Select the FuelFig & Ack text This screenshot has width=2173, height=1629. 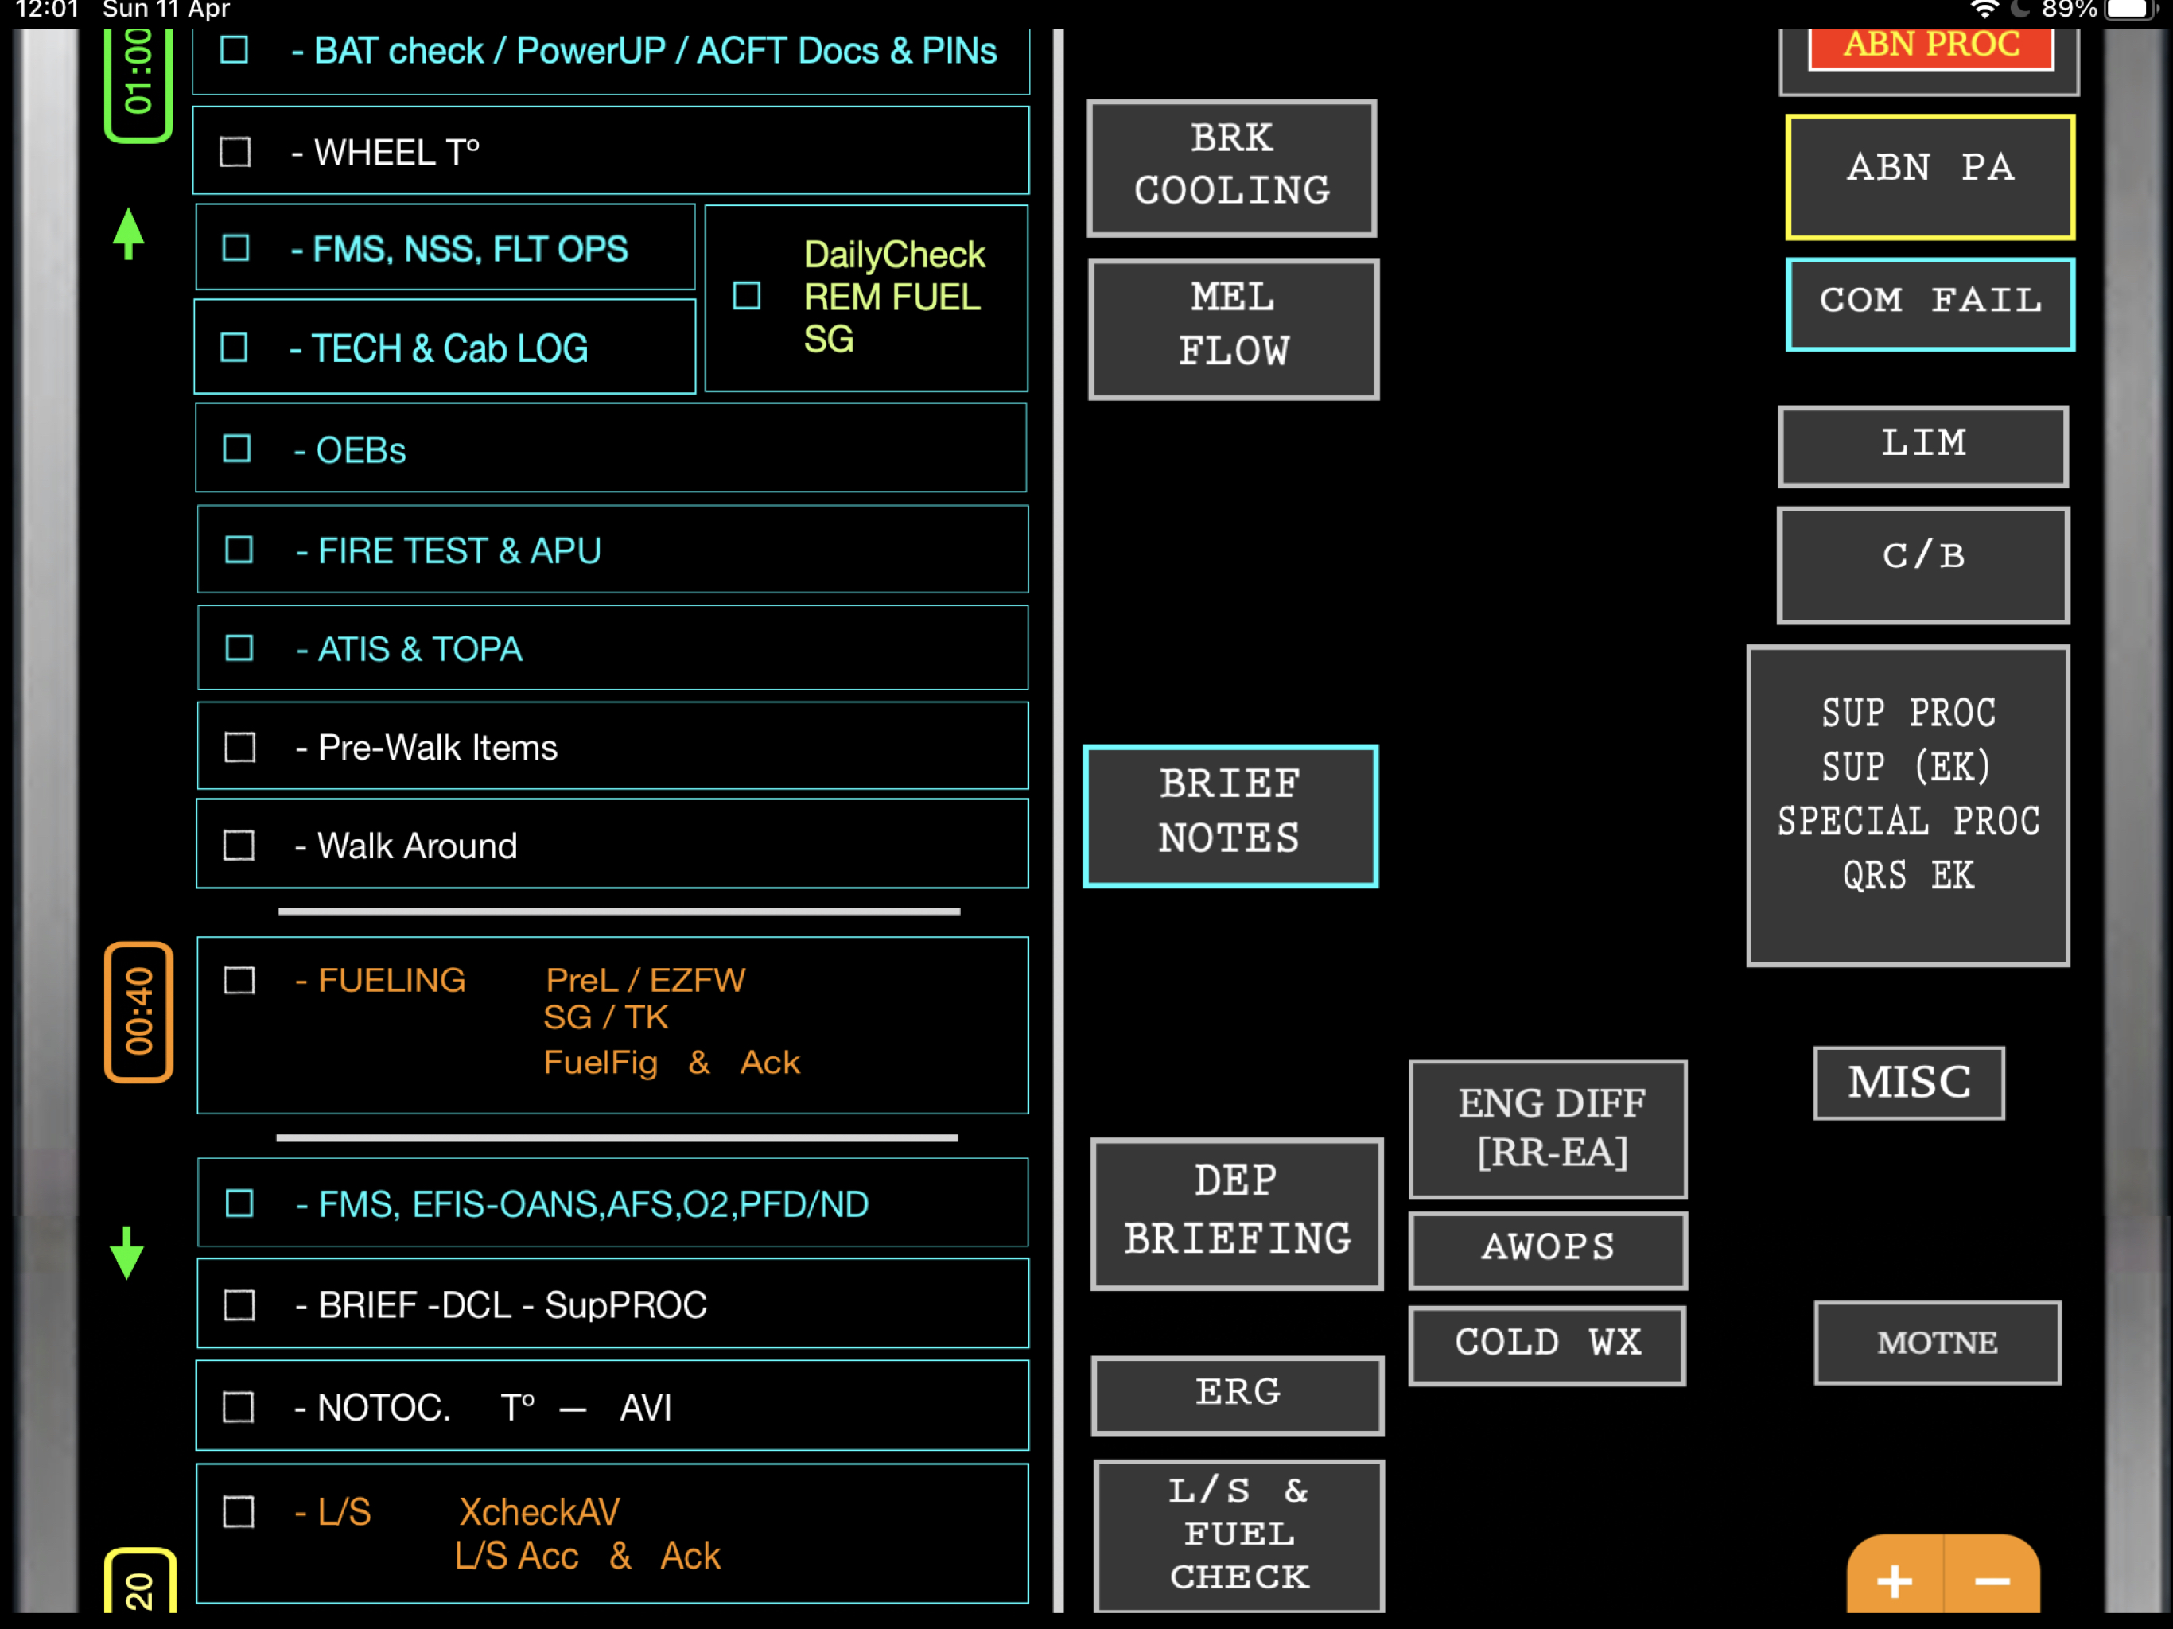pos(672,1063)
